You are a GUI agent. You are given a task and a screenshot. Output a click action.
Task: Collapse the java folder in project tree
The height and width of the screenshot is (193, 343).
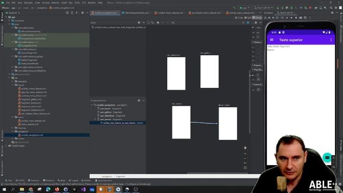coord(10,24)
